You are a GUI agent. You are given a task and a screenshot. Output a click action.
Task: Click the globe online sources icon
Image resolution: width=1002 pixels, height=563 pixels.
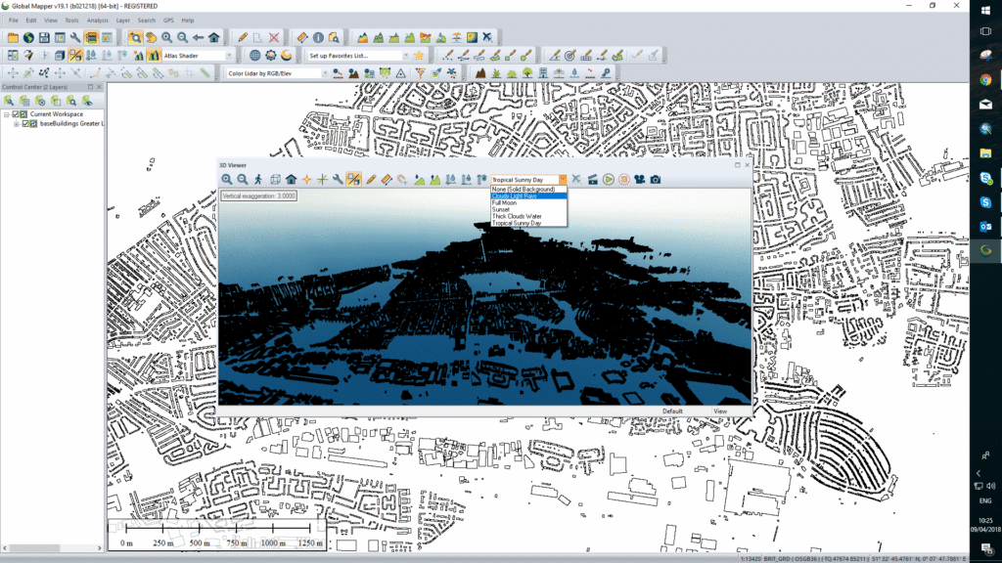click(x=28, y=38)
